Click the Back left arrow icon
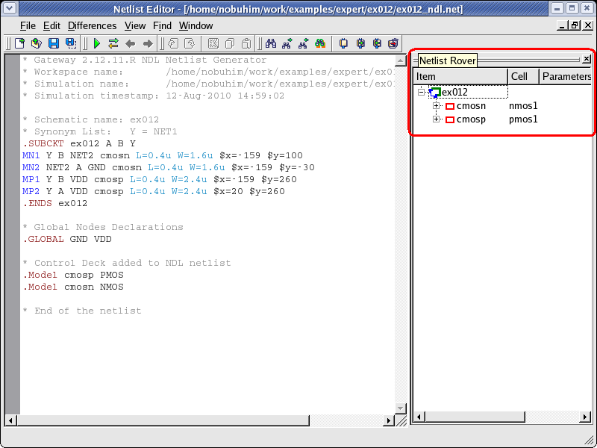 tap(131, 43)
